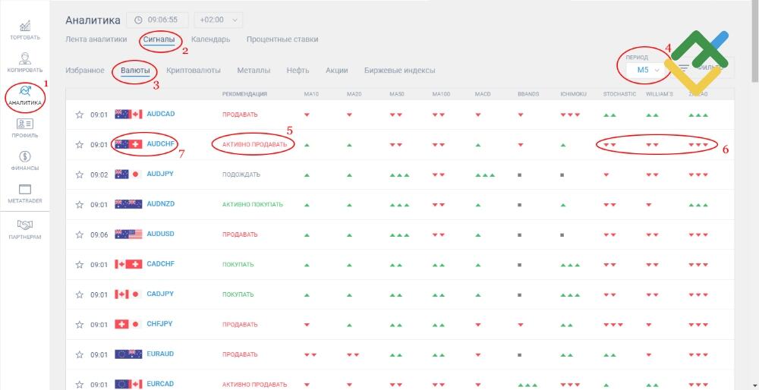Click AUDJPY Подождать recommendation

241,175
